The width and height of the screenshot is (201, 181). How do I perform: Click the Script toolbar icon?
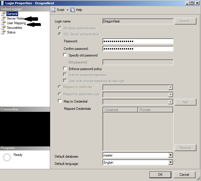click(x=54, y=10)
